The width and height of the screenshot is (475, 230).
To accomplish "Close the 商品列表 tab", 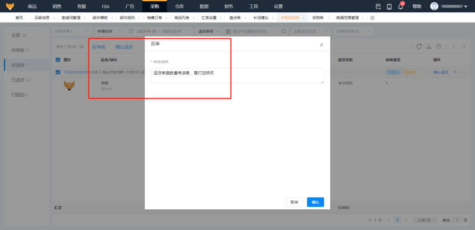I will [194, 18].
